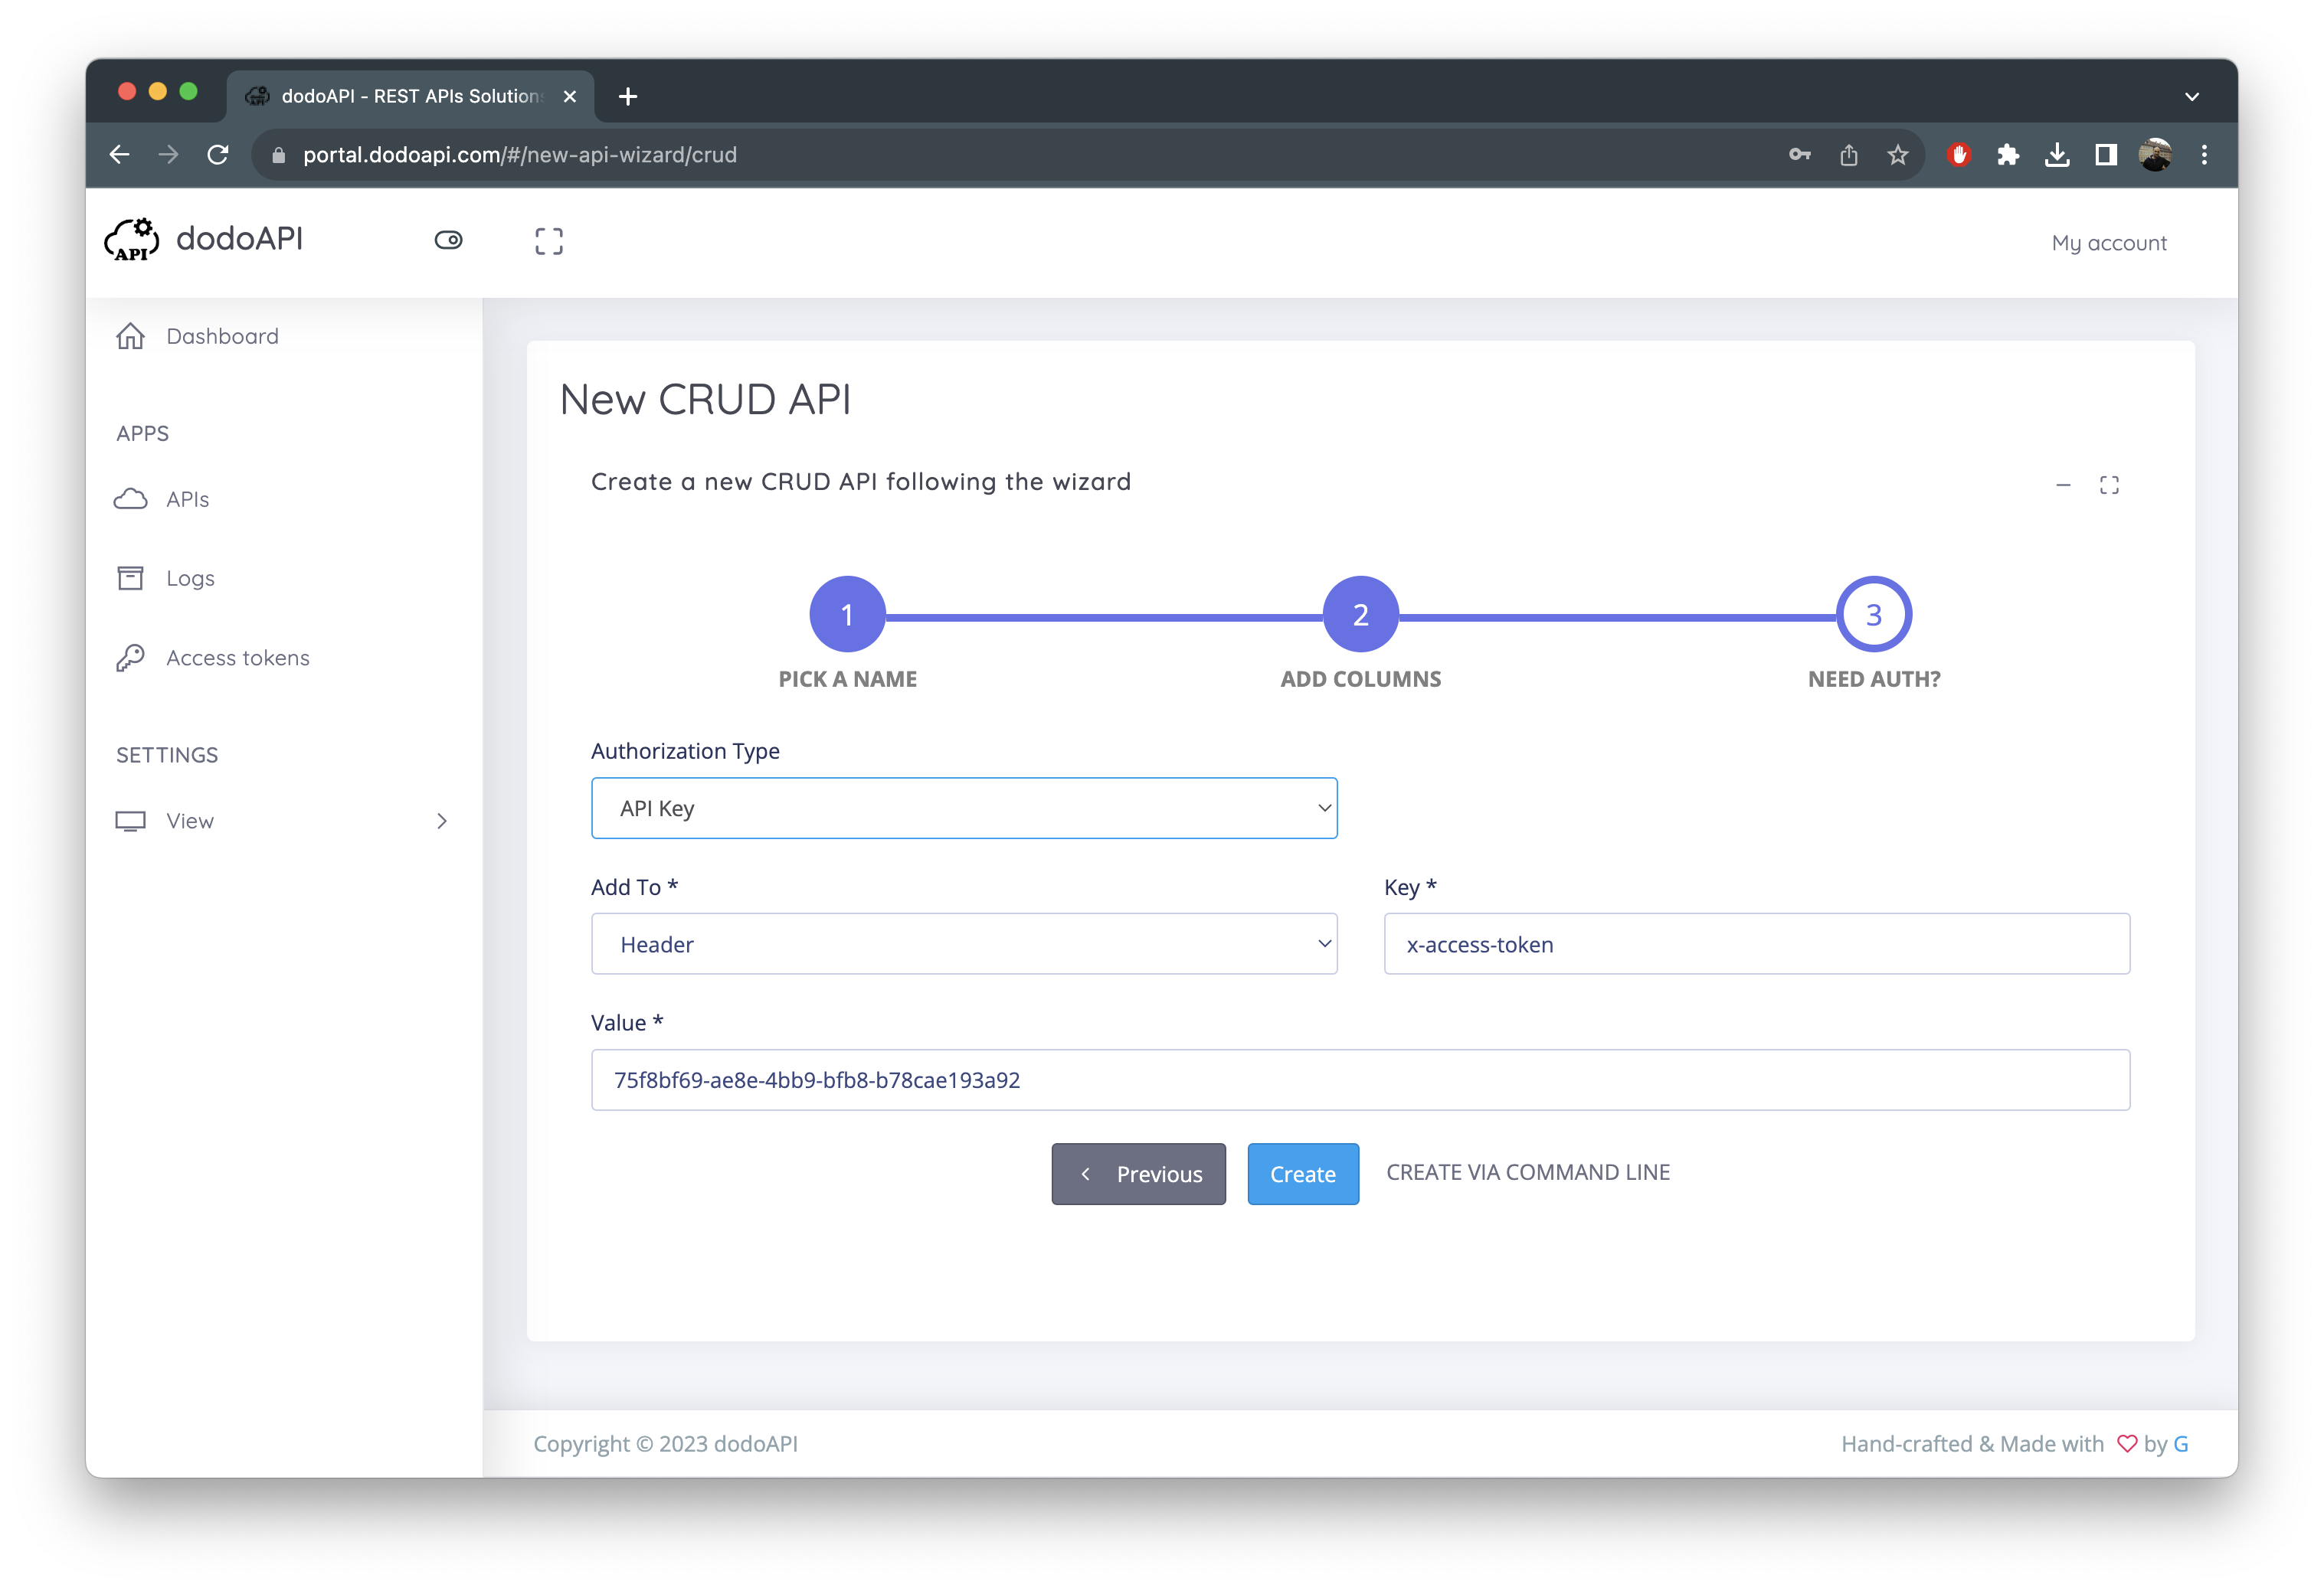2324x1591 pixels.
Task: Click the Key input field
Action: (x=1757, y=943)
